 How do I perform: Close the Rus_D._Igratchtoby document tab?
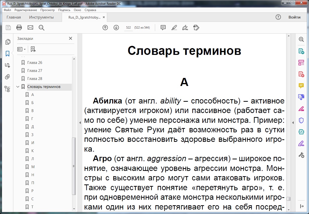point(104,17)
